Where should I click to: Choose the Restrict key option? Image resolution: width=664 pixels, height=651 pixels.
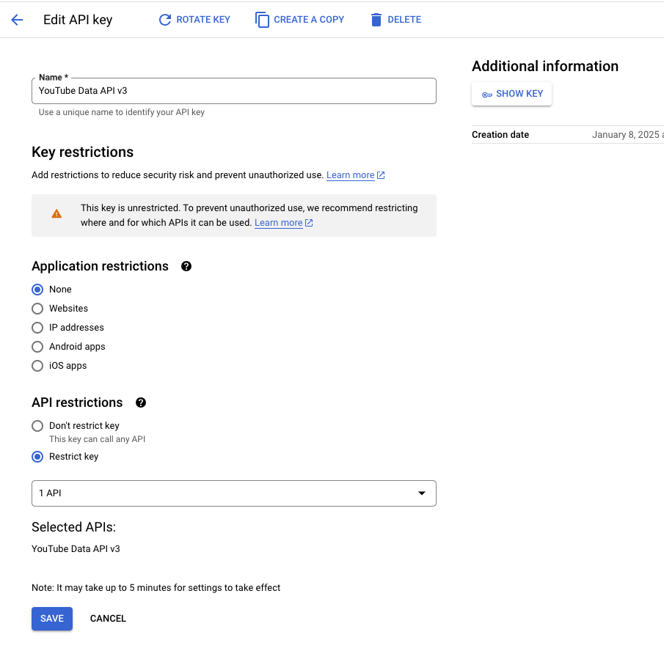[x=37, y=457]
